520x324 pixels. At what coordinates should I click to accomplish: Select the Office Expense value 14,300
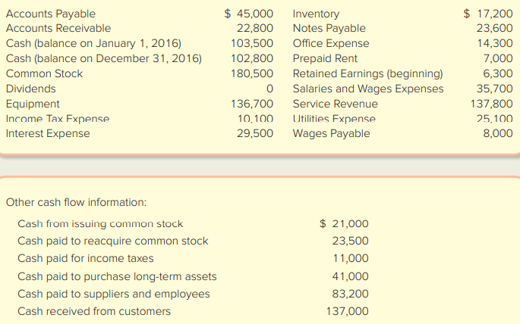495,43
